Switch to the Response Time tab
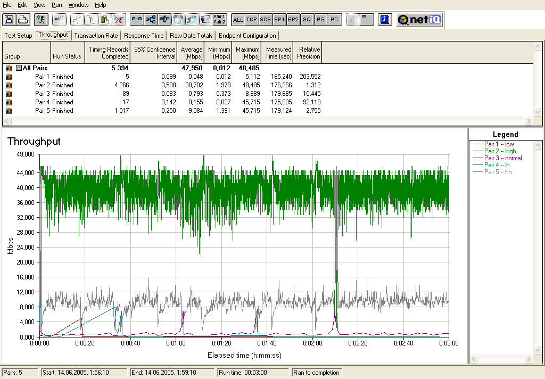 click(144, 36)
